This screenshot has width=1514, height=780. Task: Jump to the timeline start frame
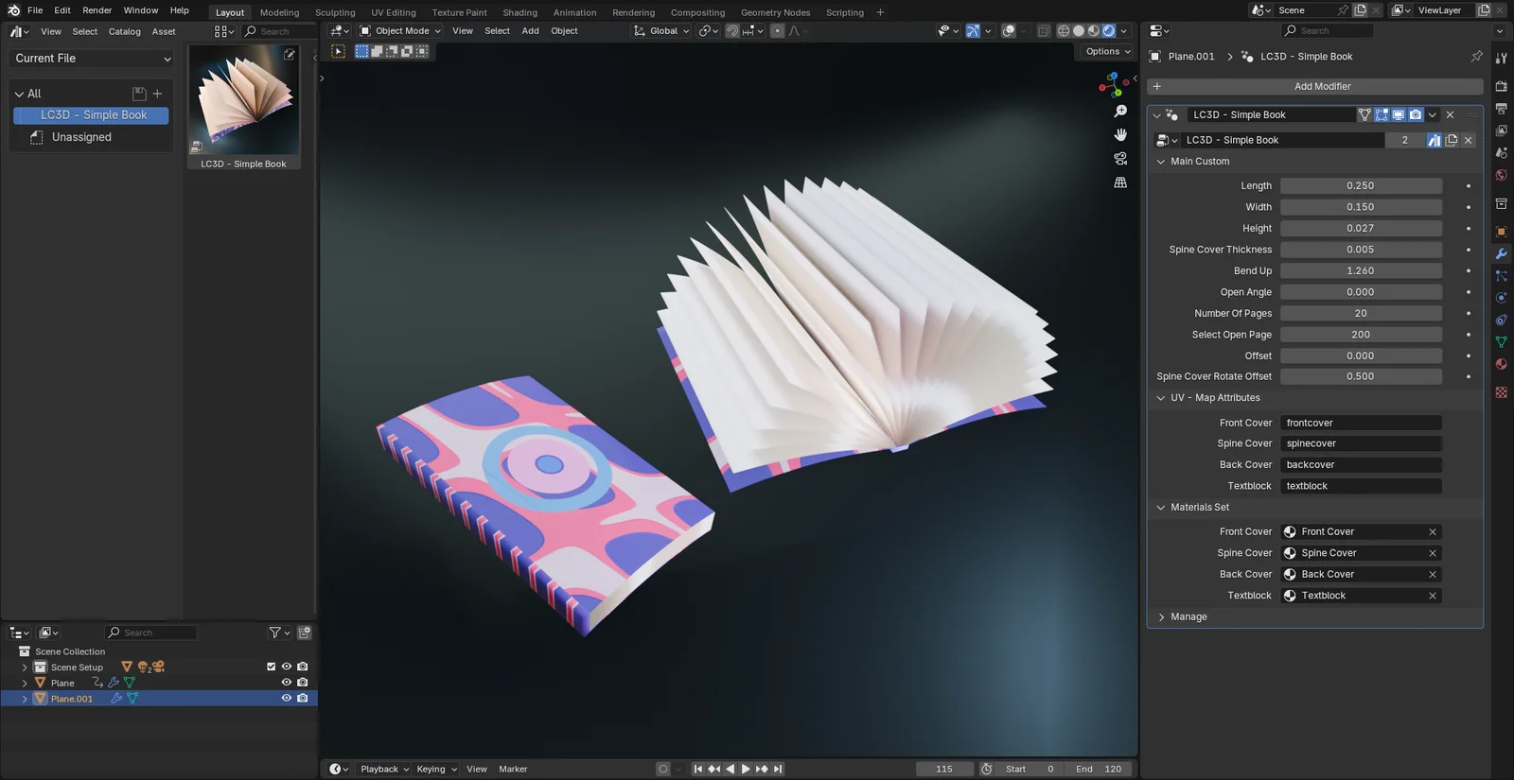698,770
